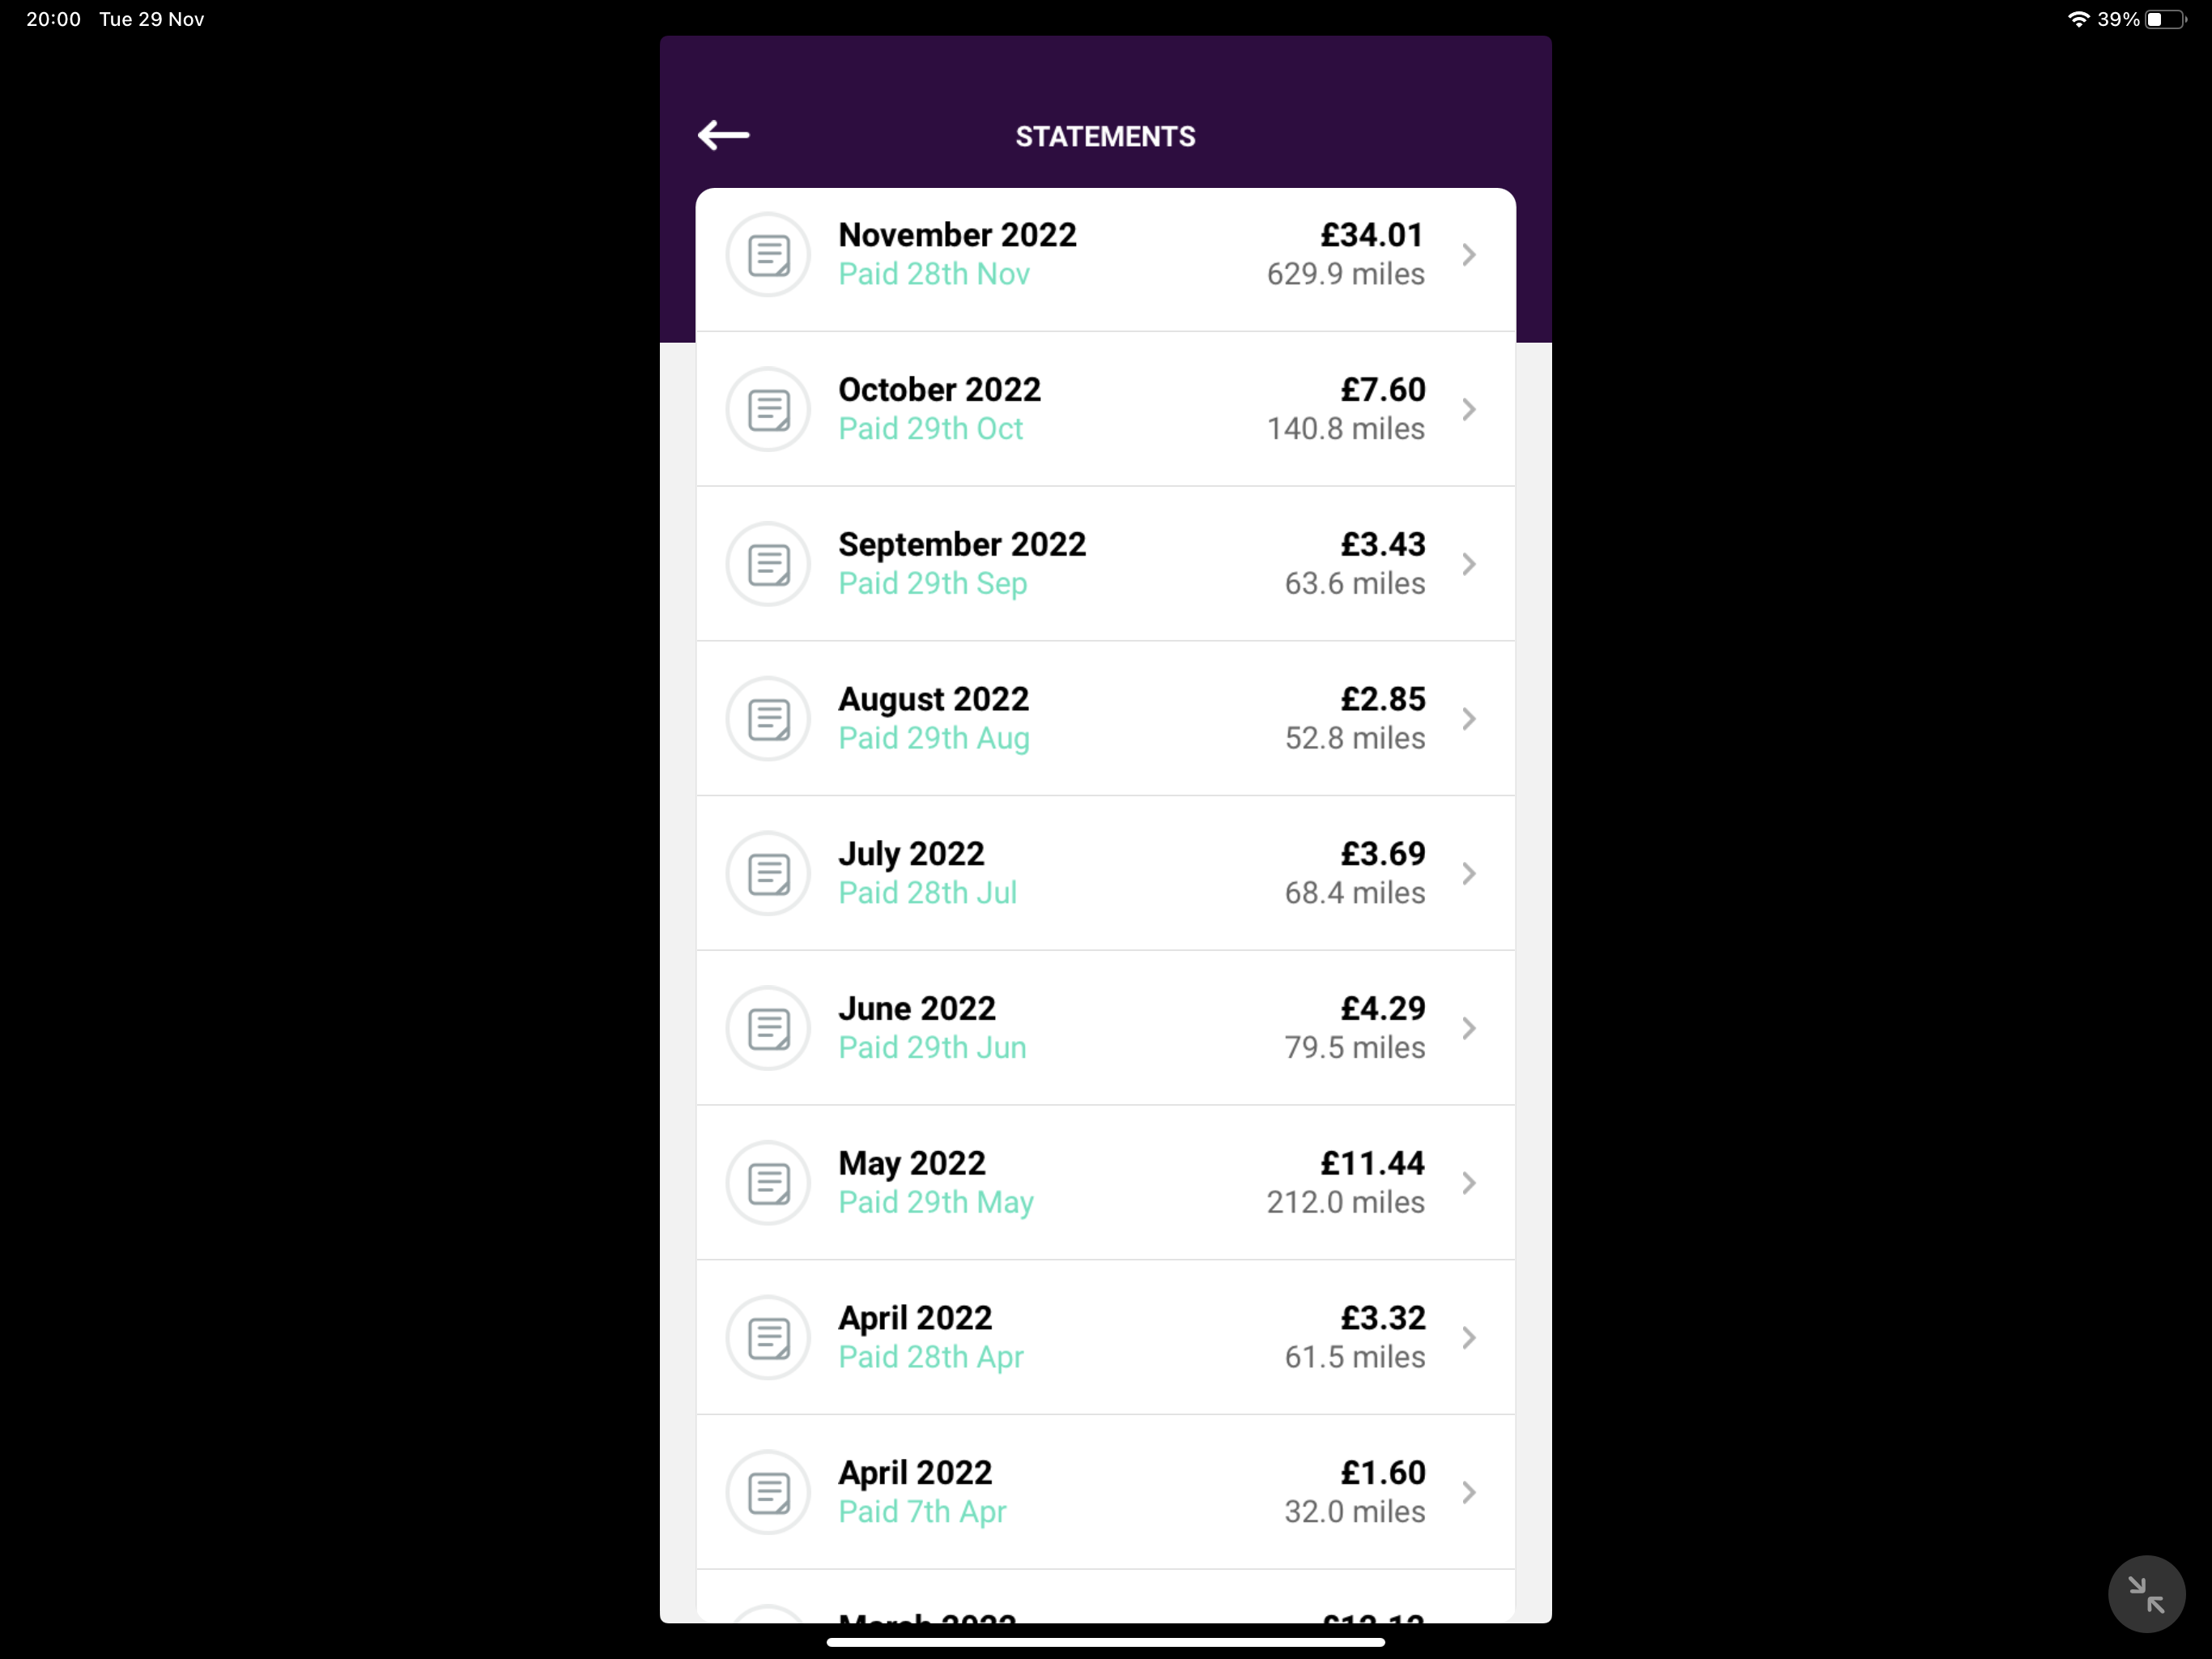Expand November 2022 statement via chevron

pyautogui.click(x=1468, y=255)
